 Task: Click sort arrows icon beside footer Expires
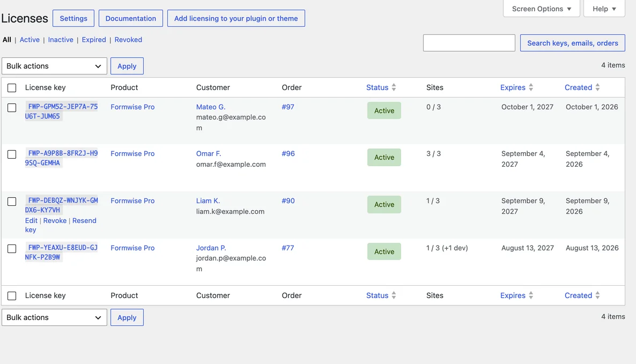[x=531, y=295]
